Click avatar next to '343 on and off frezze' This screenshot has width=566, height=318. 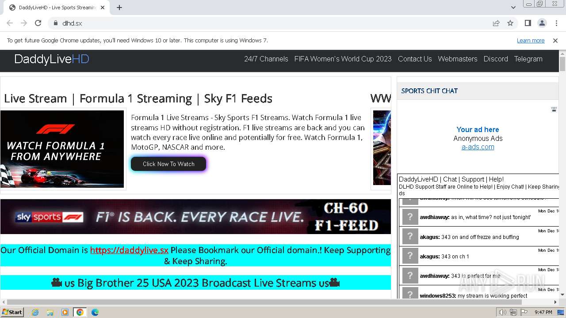[x=410, y=236]
